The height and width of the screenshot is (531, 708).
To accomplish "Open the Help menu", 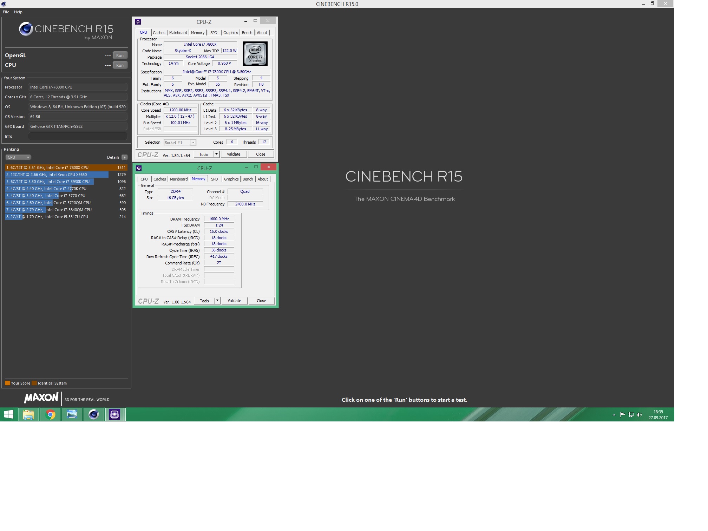I will point(18,12).
